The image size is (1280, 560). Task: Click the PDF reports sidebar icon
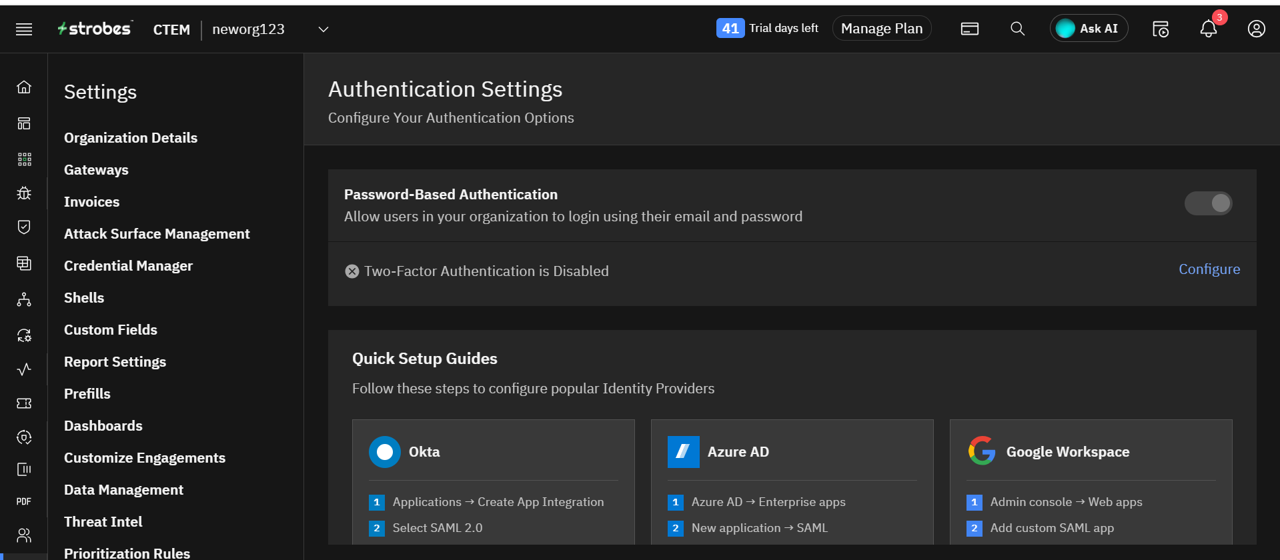tap(24, 501)
